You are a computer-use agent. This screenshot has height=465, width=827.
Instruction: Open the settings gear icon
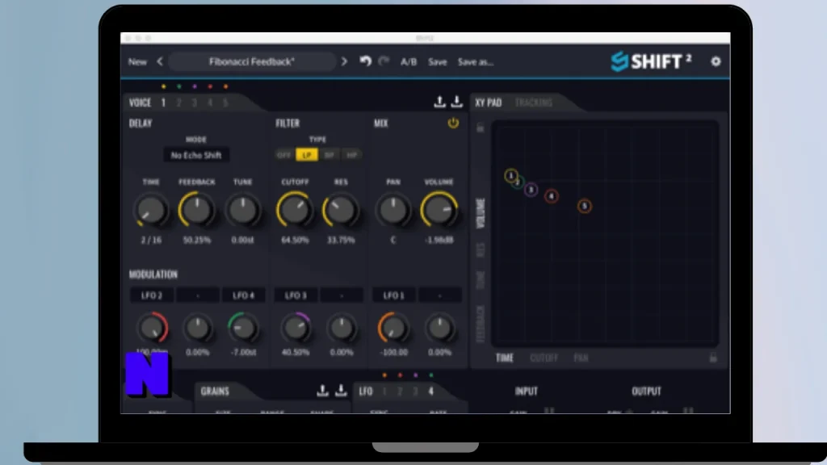pyautogui.click(x=716, y=61)
